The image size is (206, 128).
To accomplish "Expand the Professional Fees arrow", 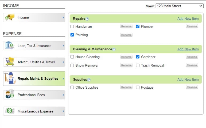I will (x=63, y=95).
